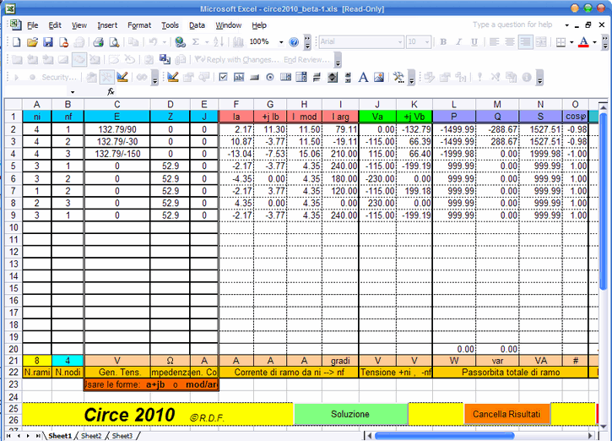
Task: Open Excel Help question mark icon
Action: pyautogui.click(x=294, y=41)
